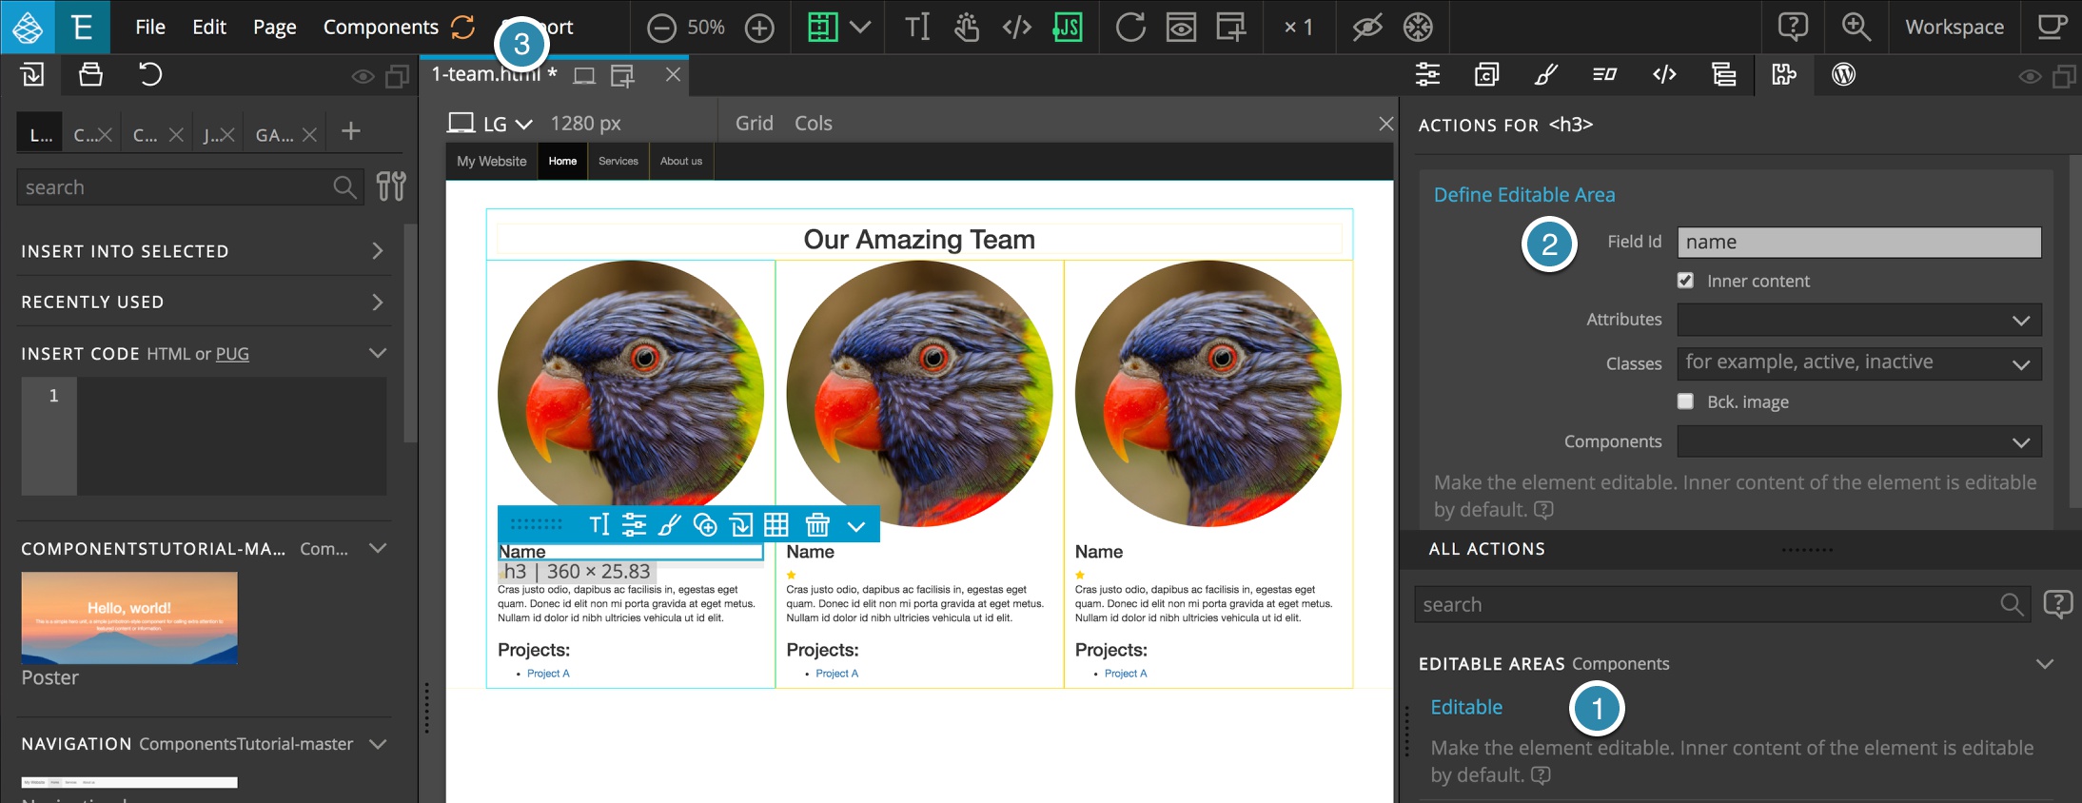This screenshot has height=803, width=2082.
Task: Click the Editable action link
Action: 1466,707
